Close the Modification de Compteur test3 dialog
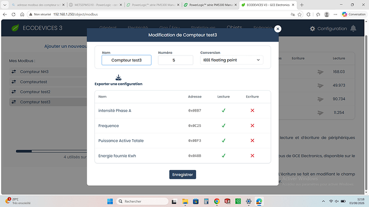Screen dimensions: 369x207 coord(278,29)
